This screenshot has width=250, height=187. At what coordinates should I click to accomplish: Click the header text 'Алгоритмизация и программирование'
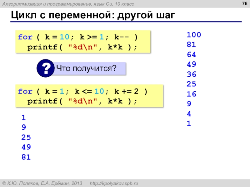click(47, 4)
